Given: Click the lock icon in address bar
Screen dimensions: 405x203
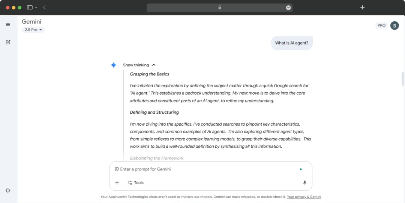Looking at the screenshot, I should [x=220, y=7].
